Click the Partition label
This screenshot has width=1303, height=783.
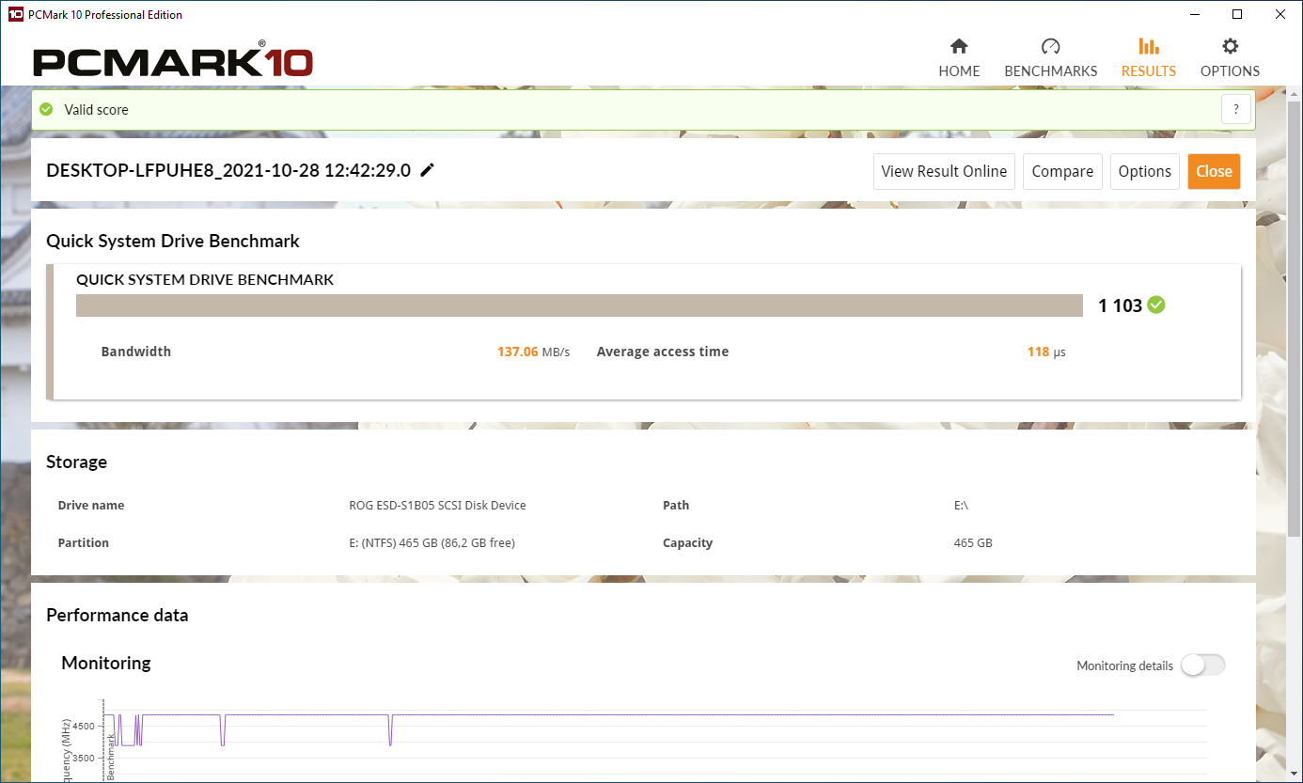[x=84, y=542]
